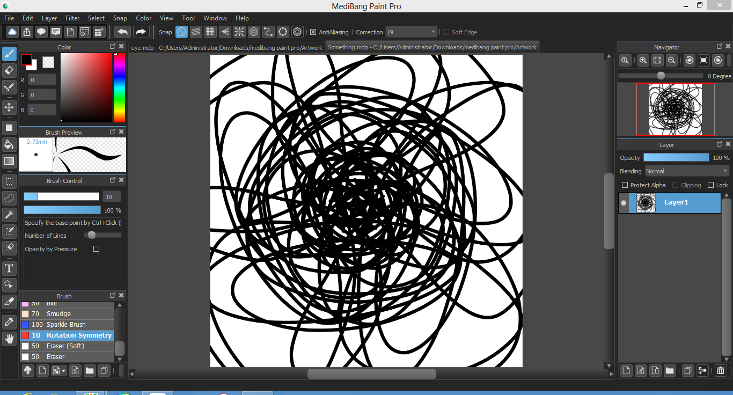
Task: Open the File menu
Action: (x=9, y=18)
